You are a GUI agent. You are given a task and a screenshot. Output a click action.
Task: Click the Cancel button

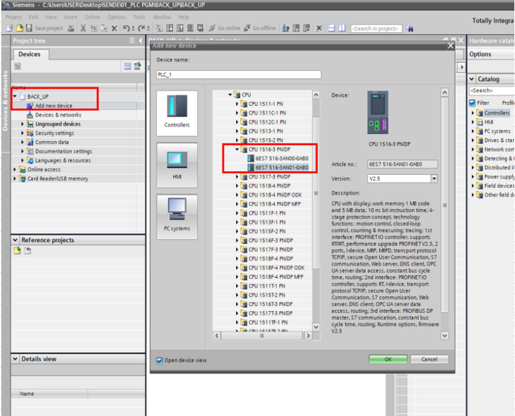click(429, 359)
